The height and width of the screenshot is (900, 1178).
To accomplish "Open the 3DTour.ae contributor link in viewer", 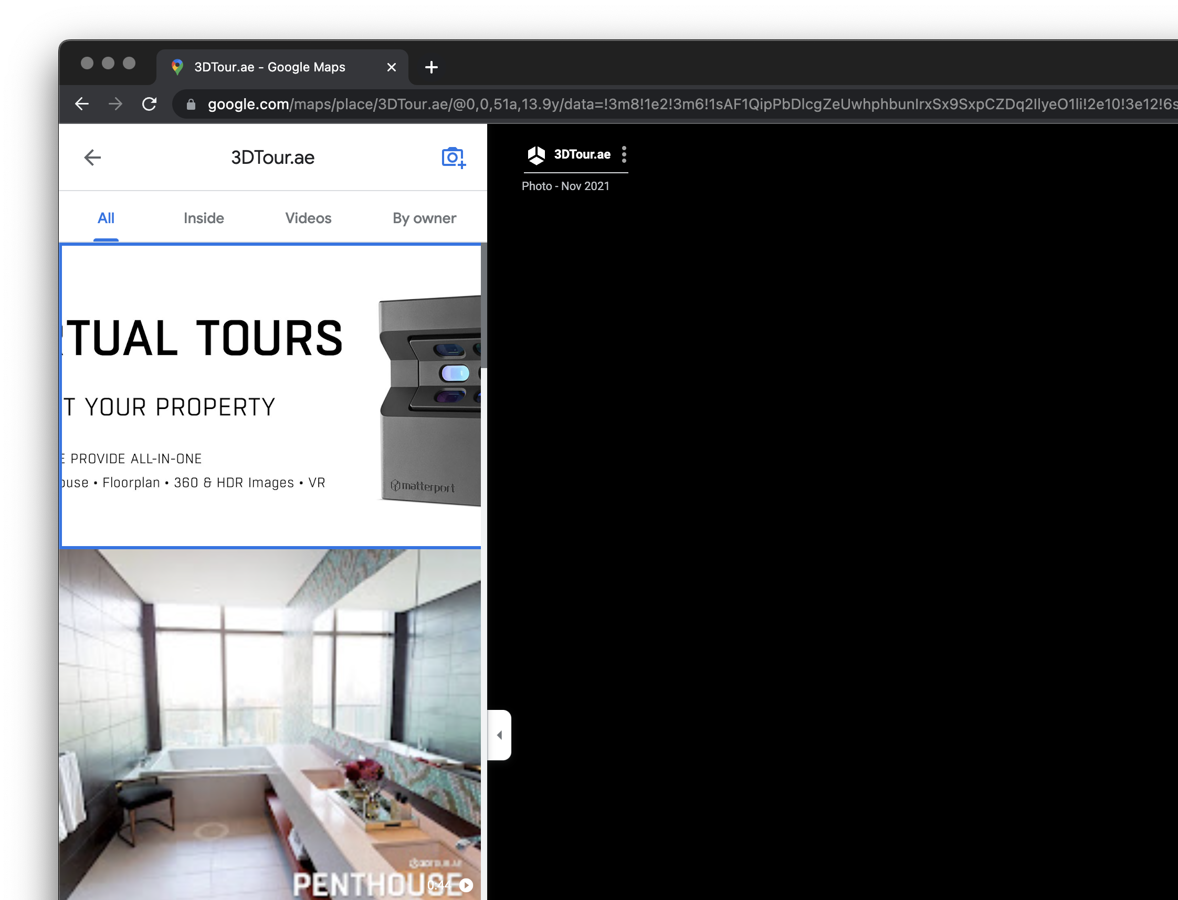I will (582, 154).
